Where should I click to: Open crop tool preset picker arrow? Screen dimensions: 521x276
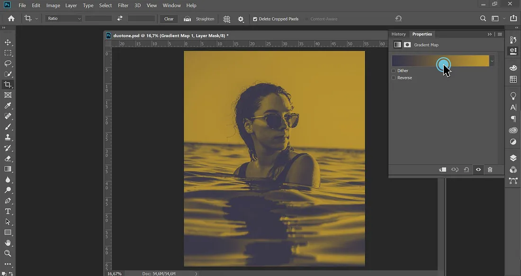coord(36,19)
